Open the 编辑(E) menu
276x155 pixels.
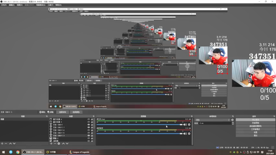click(11, 5)
